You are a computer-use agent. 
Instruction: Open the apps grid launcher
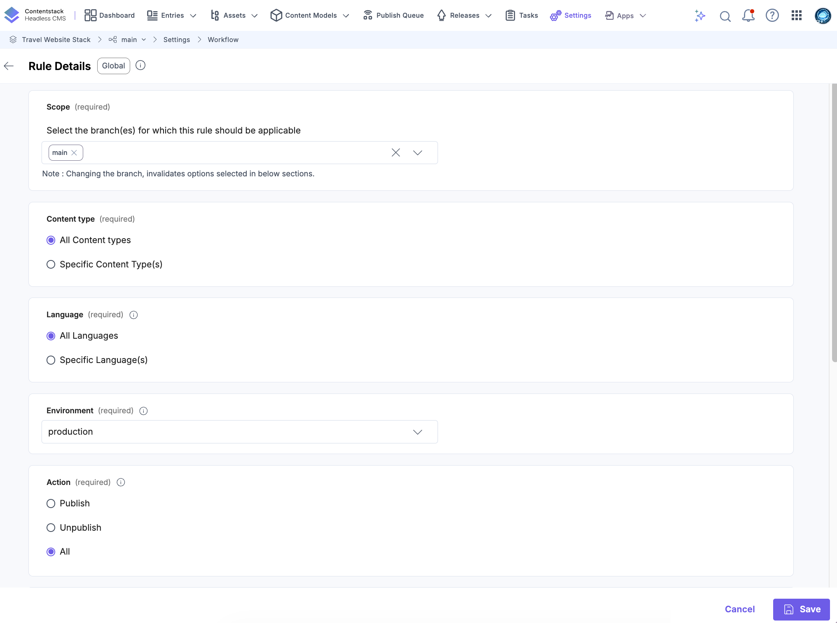(797, 16)
